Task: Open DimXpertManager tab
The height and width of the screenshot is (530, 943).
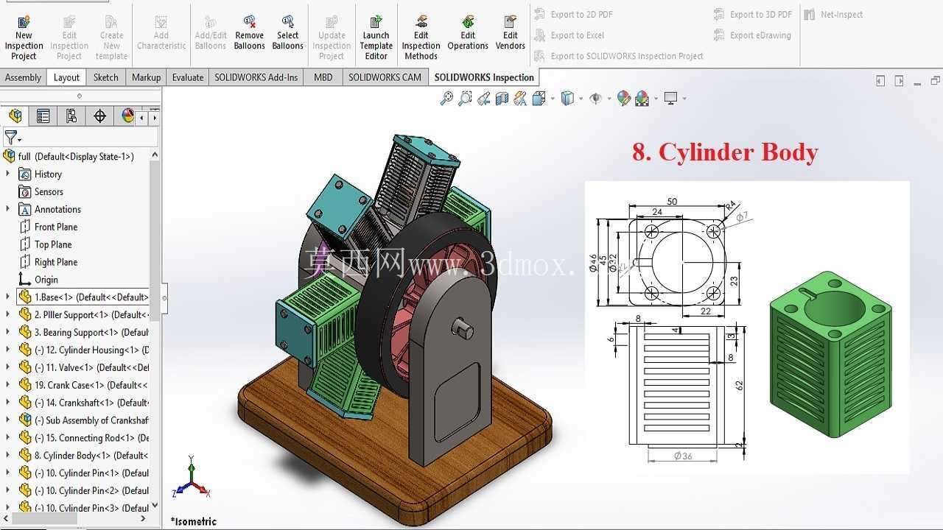Action: point(99,116)
